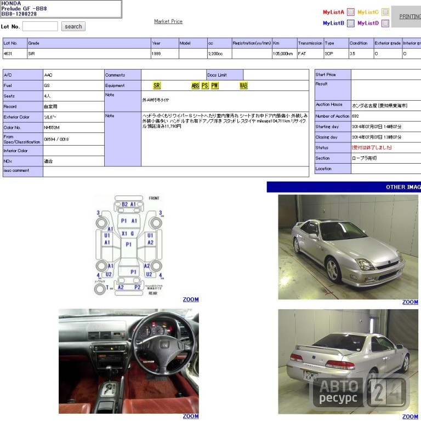Open the vehicle inspection diagram image
421x422 pixels.
tap(129, 246)
